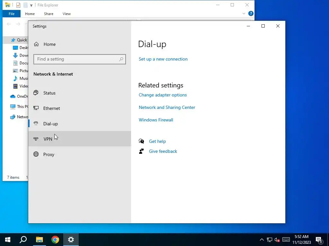Select Status in Network & Internet

80,93
